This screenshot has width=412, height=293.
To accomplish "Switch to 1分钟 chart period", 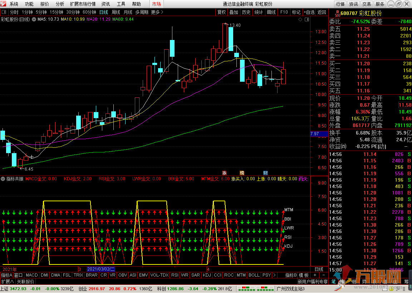I will 27,12.
